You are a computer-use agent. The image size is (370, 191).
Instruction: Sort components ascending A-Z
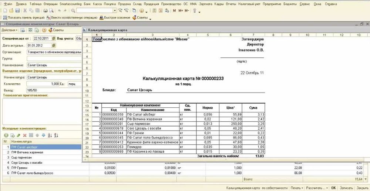[50, 135]
